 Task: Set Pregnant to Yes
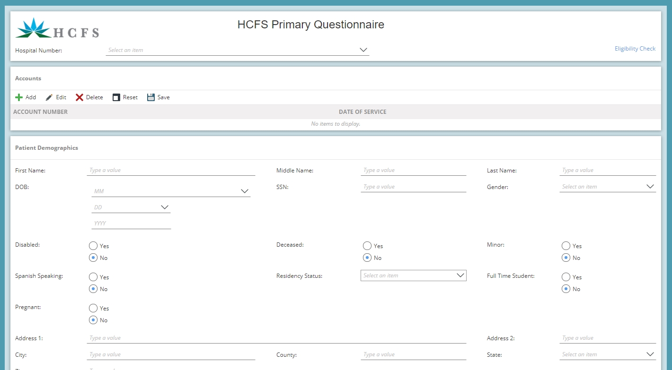(x=93, y=308)
